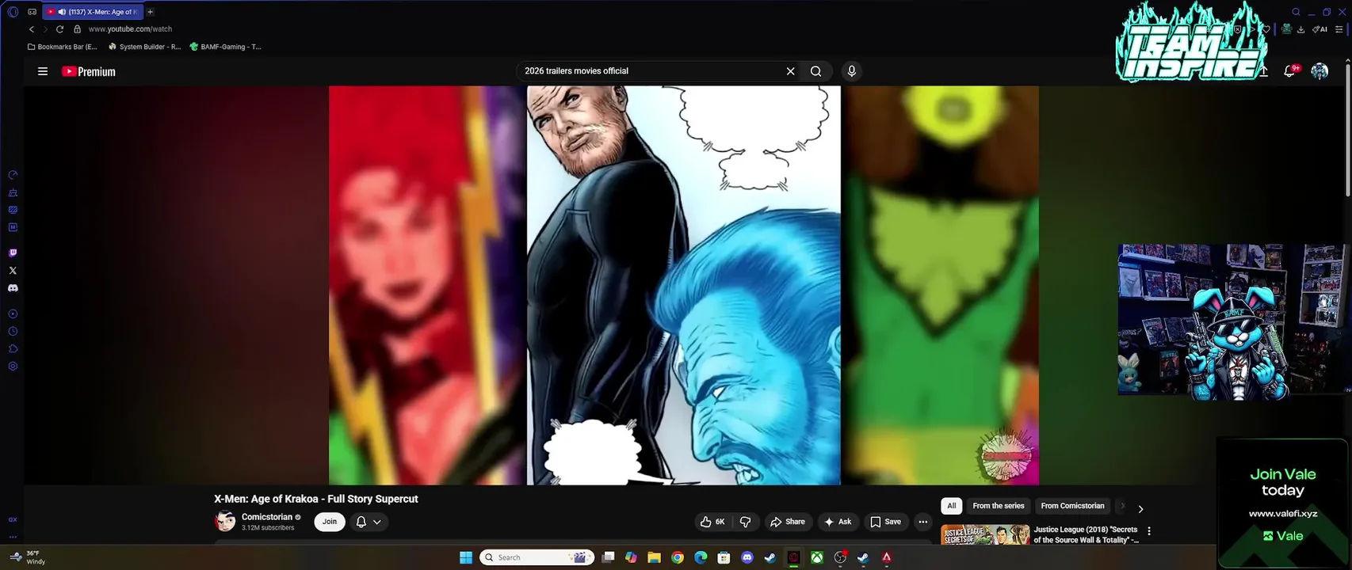Open Task View on taskbar

click(608, 557)
